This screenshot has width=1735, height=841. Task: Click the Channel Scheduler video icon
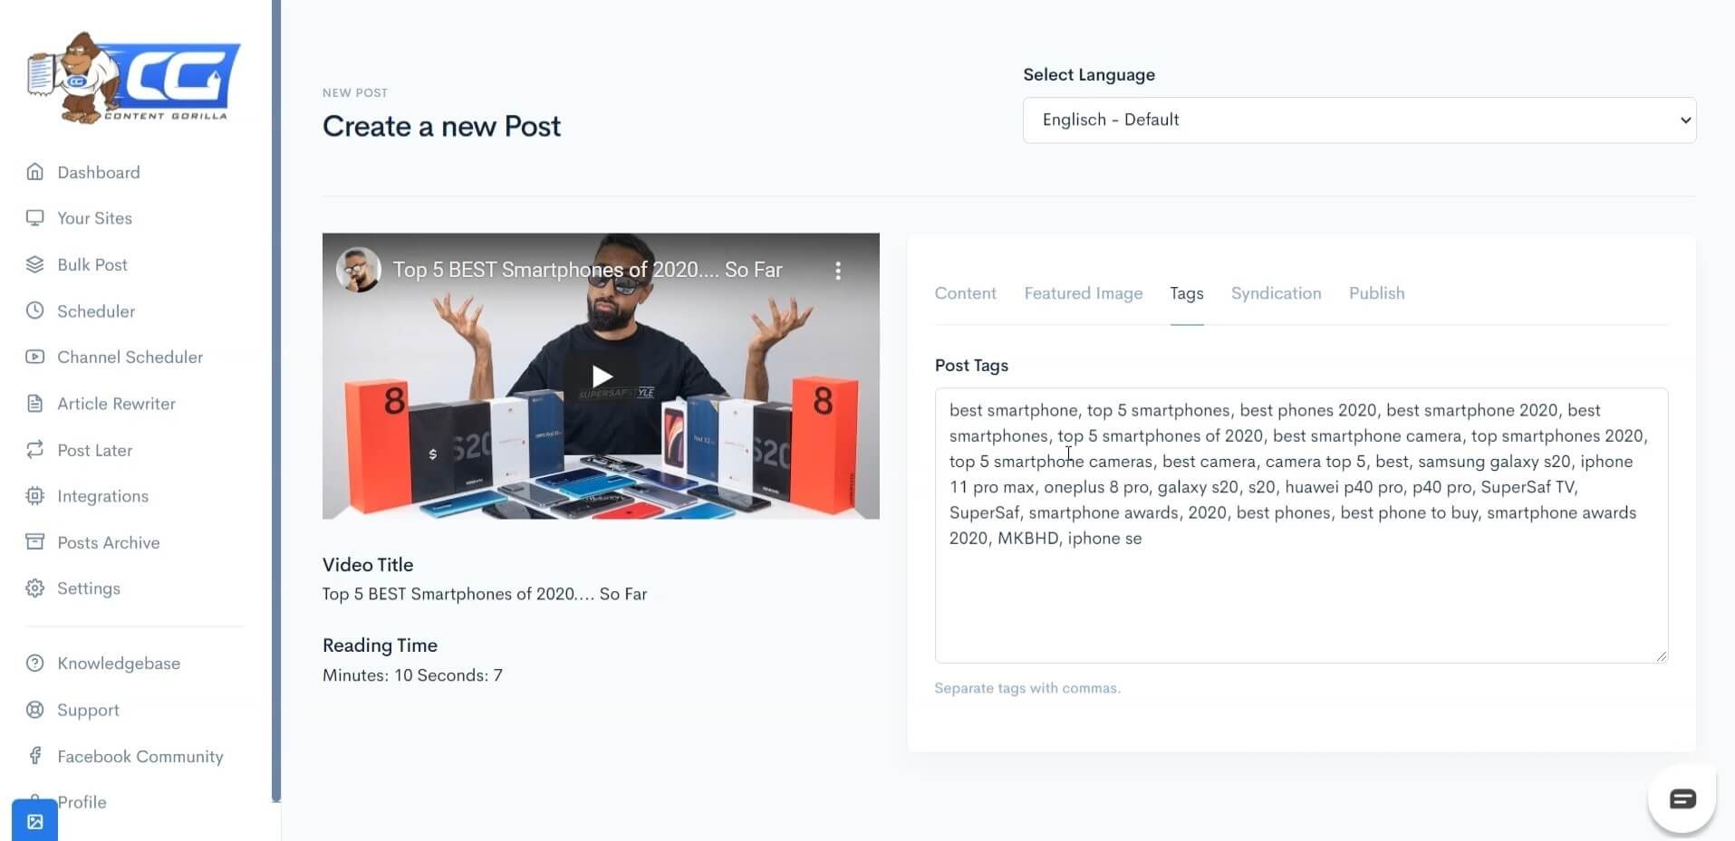click(34, 357)
